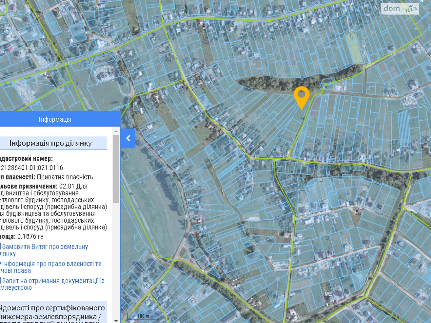Click the orange location pin marker

pos(301,98)
